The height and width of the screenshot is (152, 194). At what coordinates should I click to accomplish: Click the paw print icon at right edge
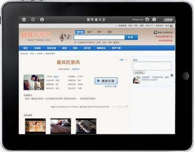tap(172, 75)
